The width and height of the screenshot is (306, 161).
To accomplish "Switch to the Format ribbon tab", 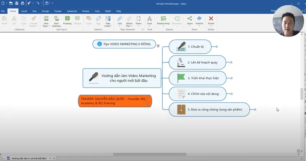I will [58, 11].
